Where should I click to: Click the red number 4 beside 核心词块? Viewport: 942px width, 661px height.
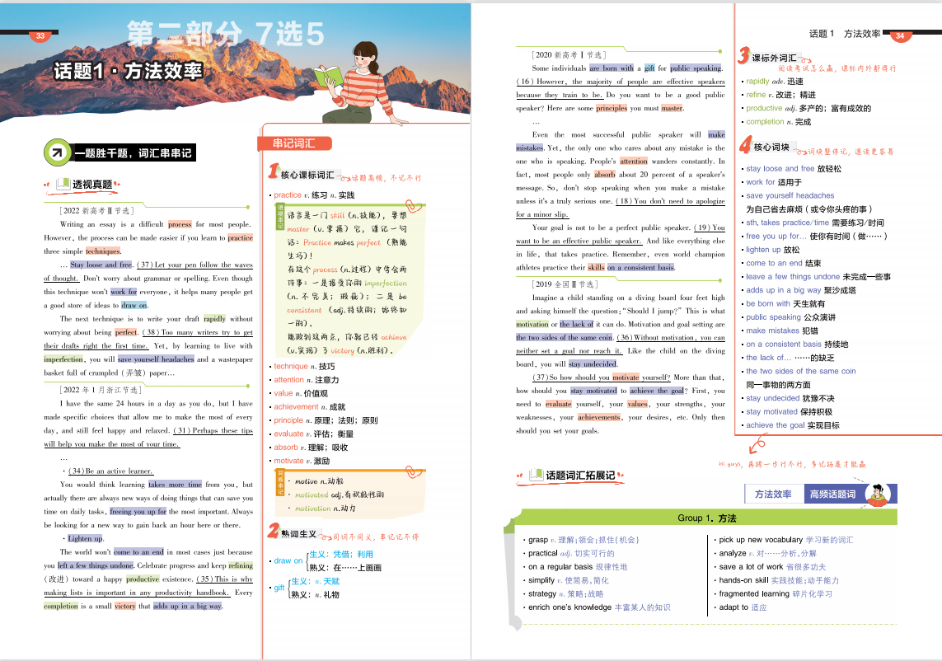click(746, 145)
